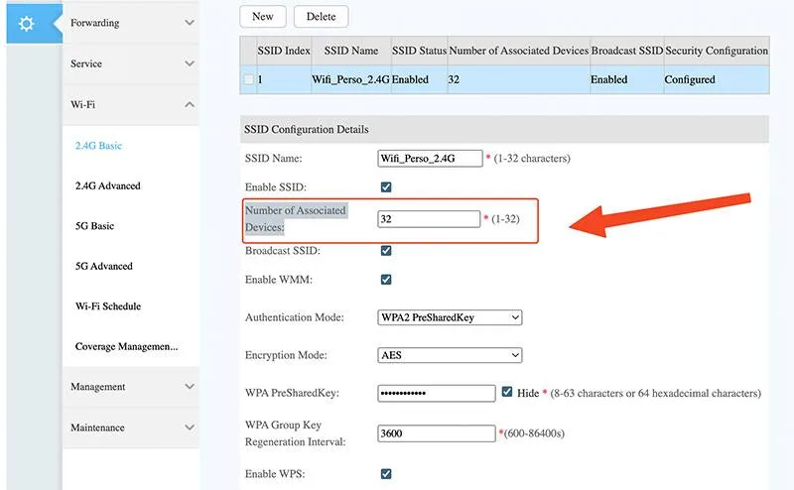Expand the Service menu section
This screenshot has height=490, width=794.
pyautogui.click(x=131, y=63)
